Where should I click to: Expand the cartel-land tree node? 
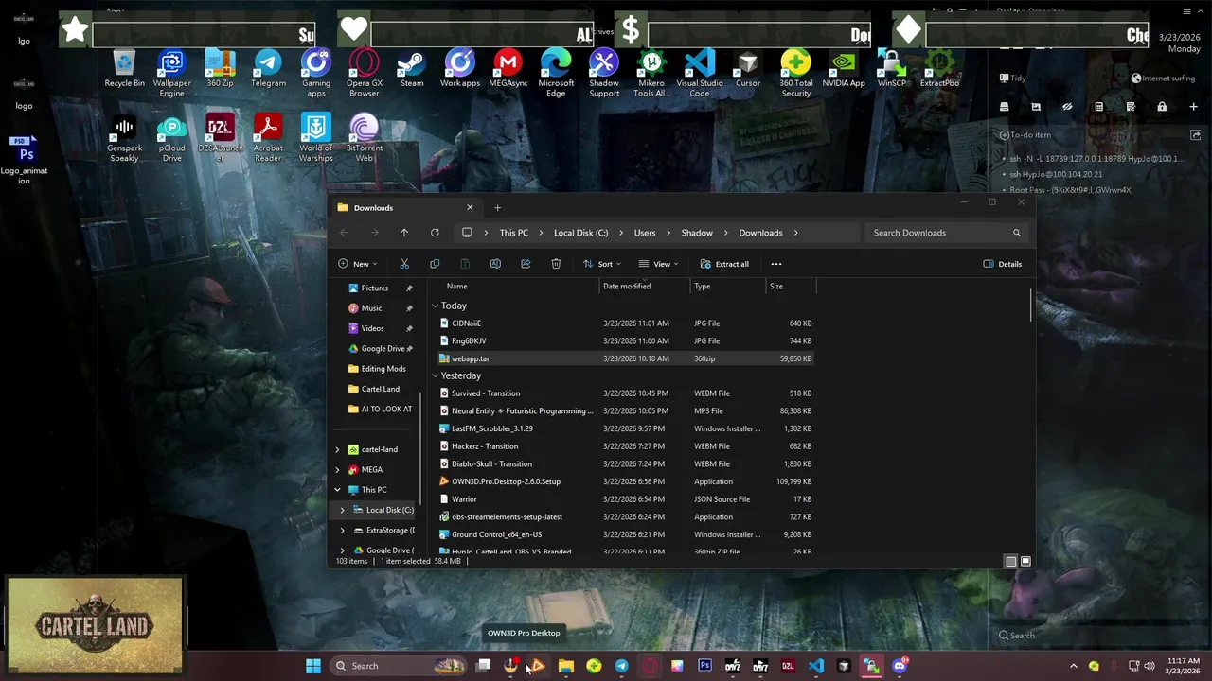(337, 449)
